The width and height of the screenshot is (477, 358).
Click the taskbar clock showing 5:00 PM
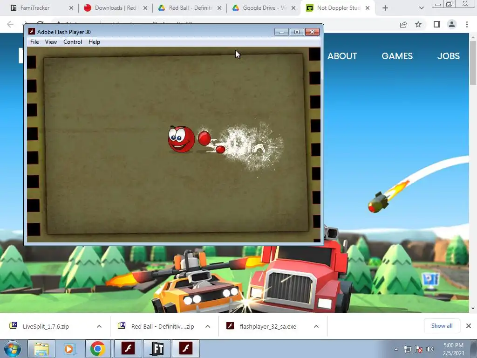pos(453,349)
